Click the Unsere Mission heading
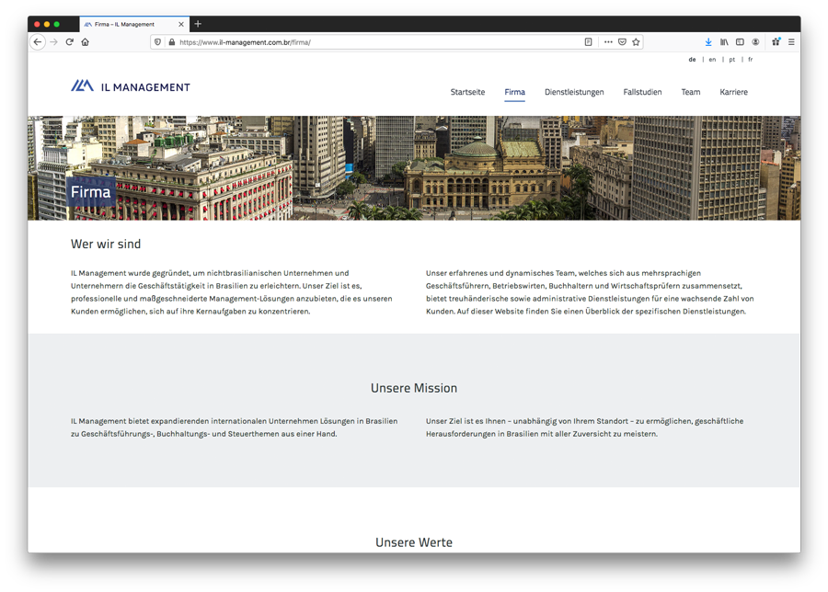This screenshot has height=592, width=828. coord(414,388)
